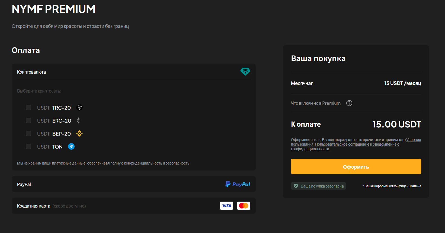The image size is (445, 233).
Task: Expand the Криптовалюта payment section
Action: 134,72
